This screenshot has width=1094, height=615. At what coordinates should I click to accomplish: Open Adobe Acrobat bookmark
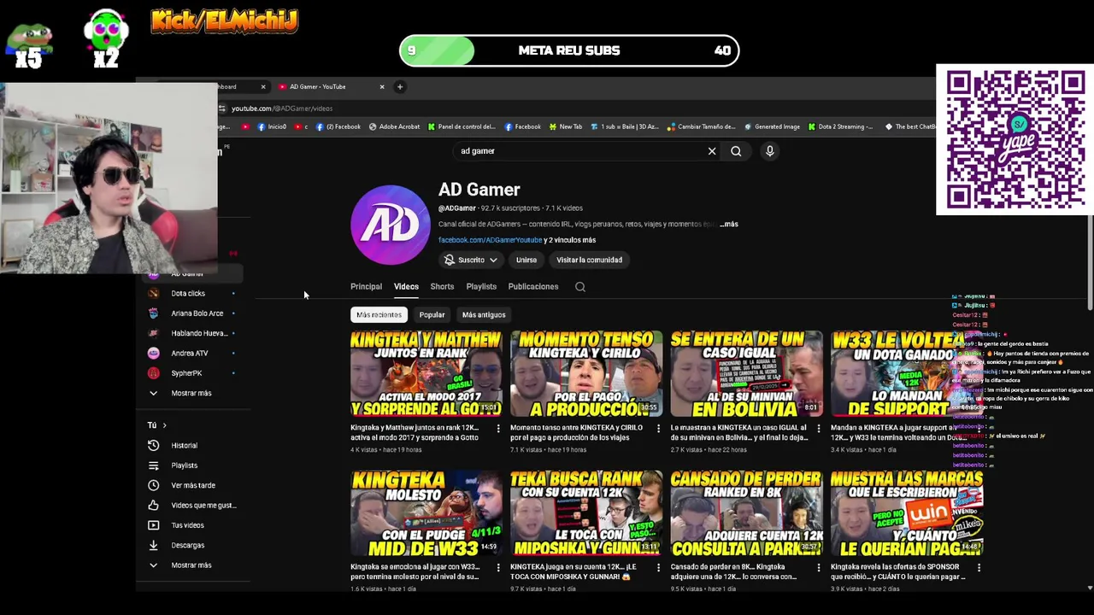pyautogui.click(x=394, y=126)
